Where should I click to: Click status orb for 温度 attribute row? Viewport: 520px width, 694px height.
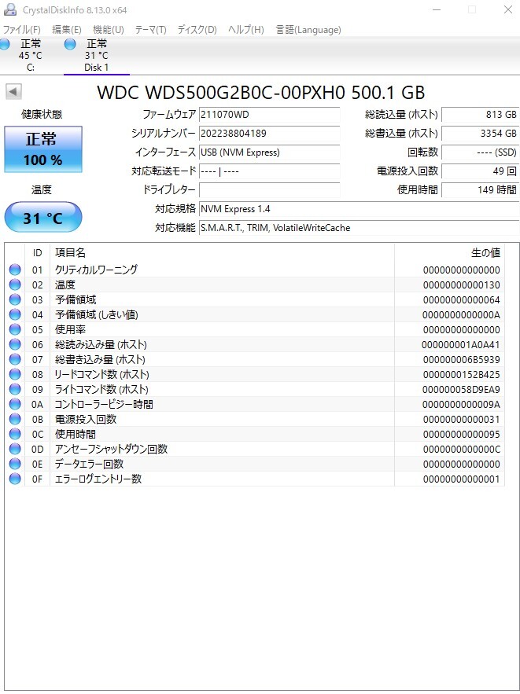[15, 285]
